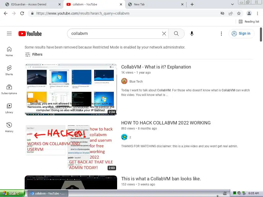
Task: Open YouTube settings three-dot menu
Action: [x=221, y=34]
